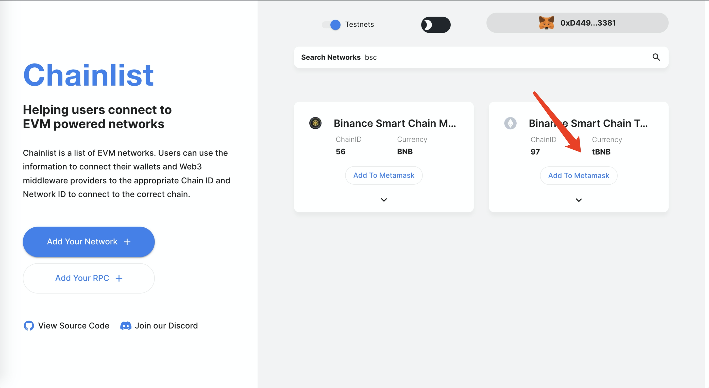The image size is (709, 388).
Task: Expand Binance Smart Chain Mainnet details
Action: 384,200
